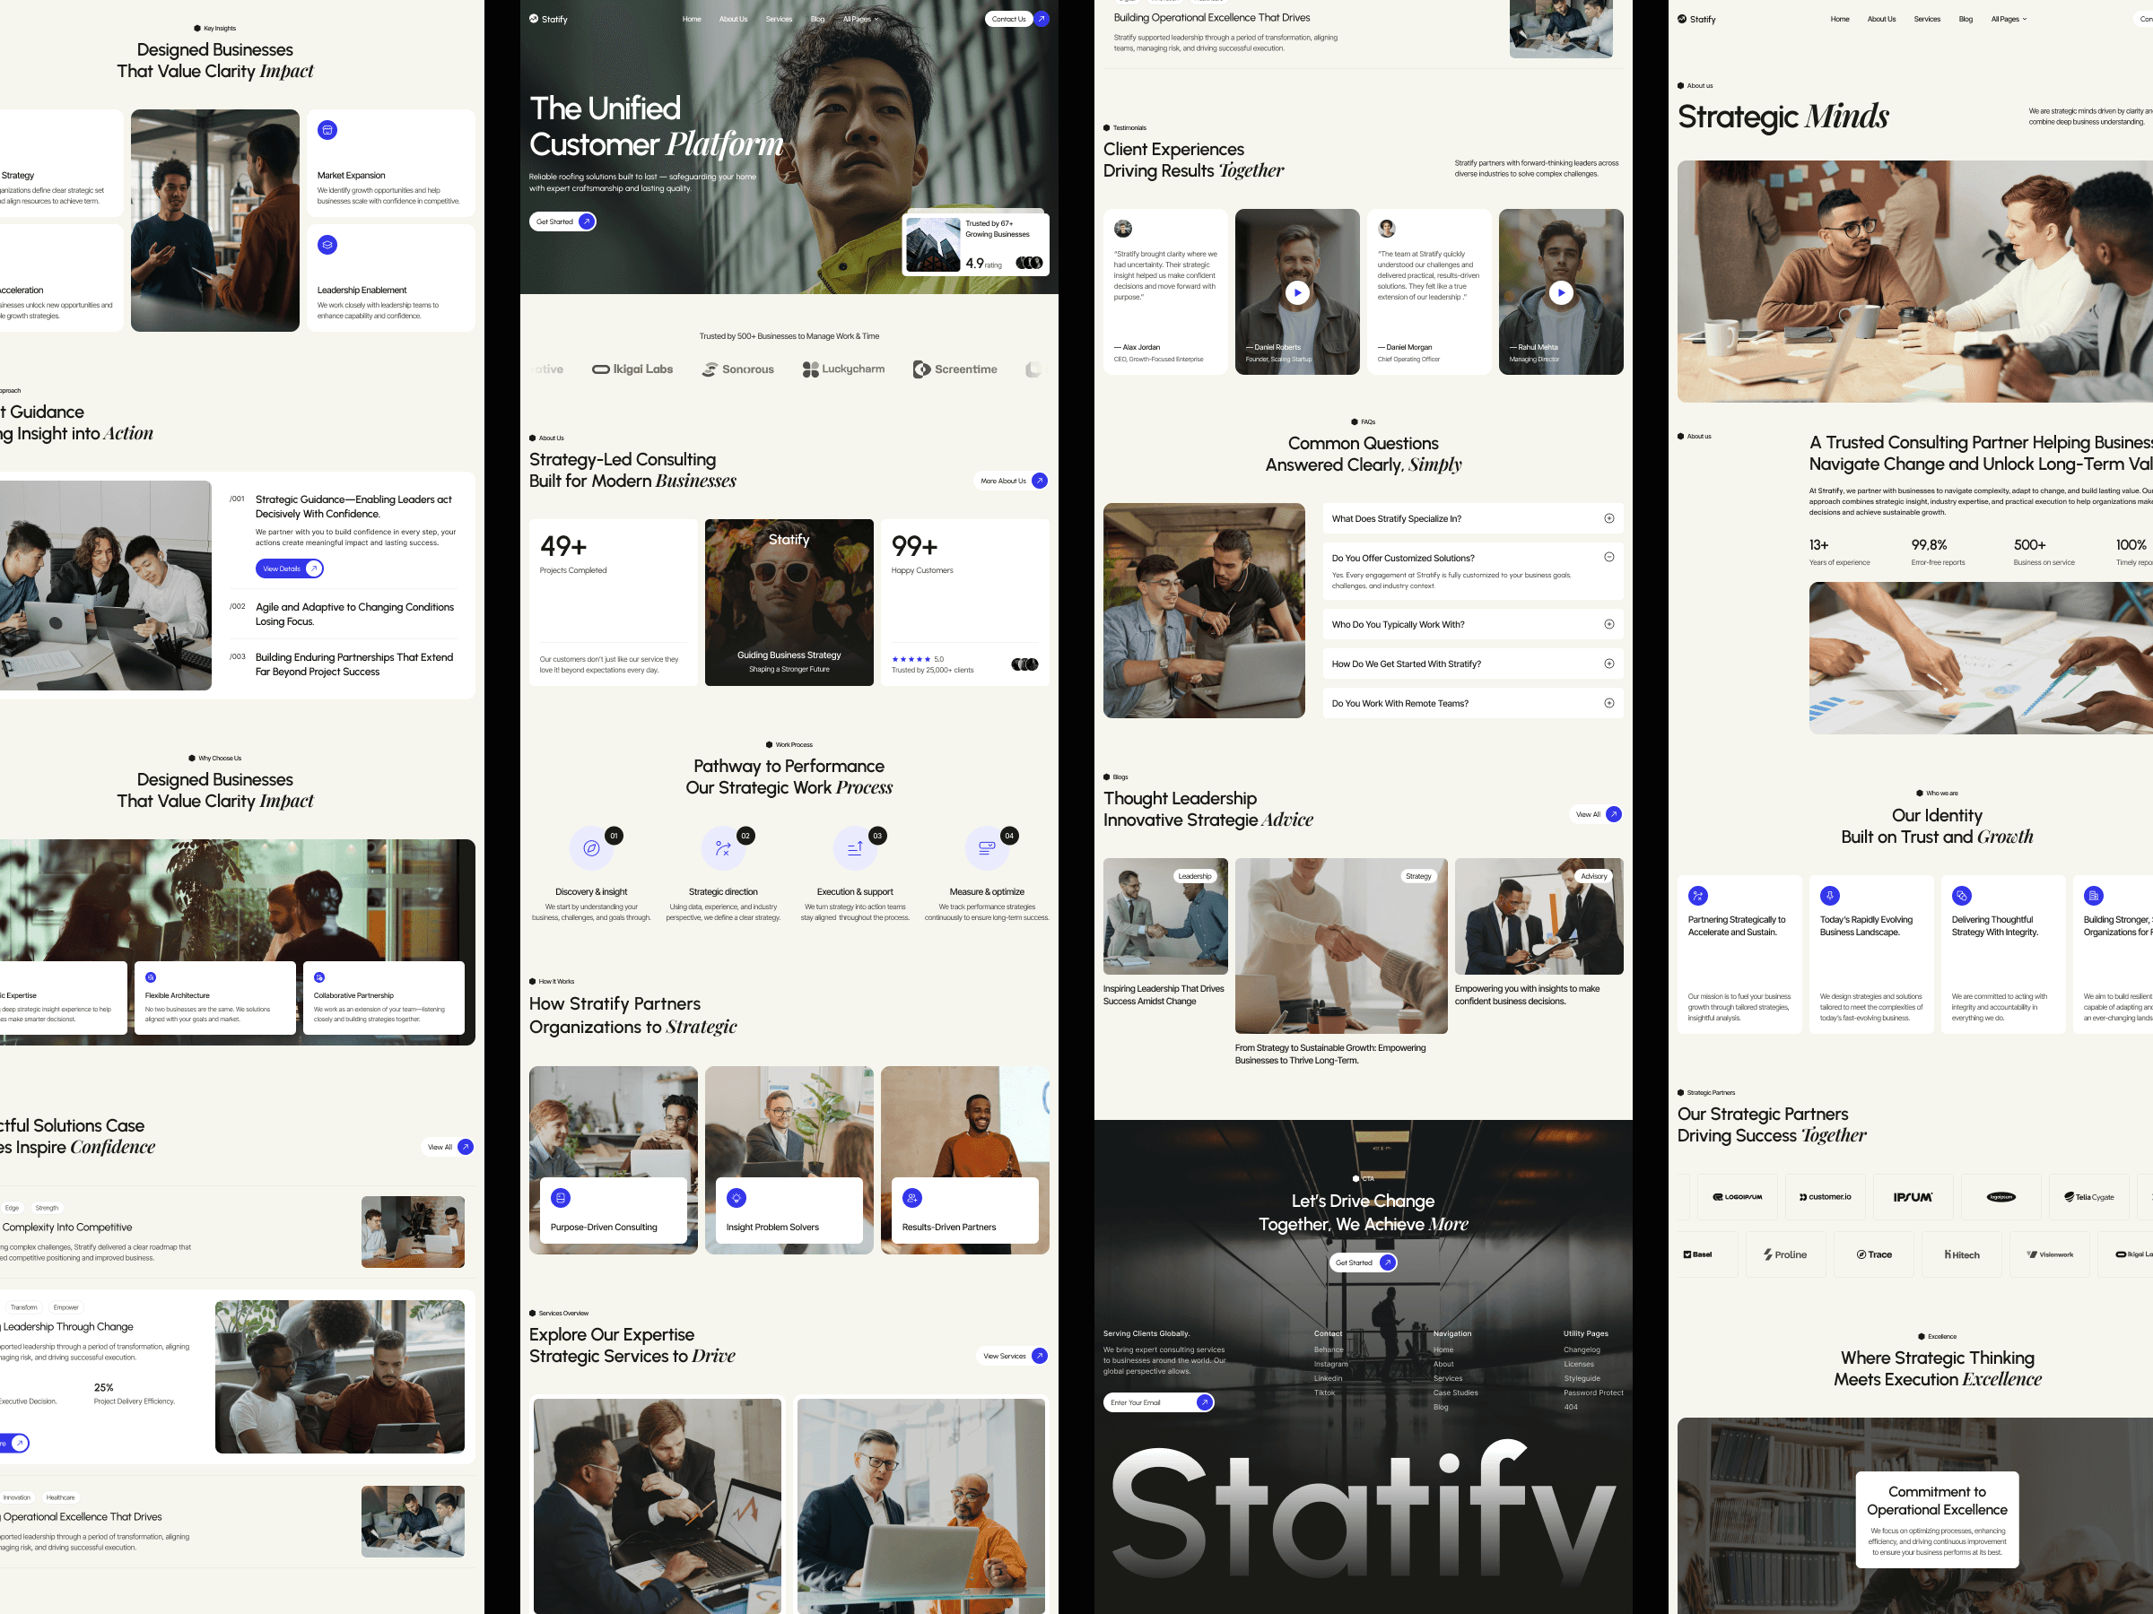This screenshot has height=1614, width=2153.
Task: Open the Linkedin link in the footer
Action: [1327, 1377]
